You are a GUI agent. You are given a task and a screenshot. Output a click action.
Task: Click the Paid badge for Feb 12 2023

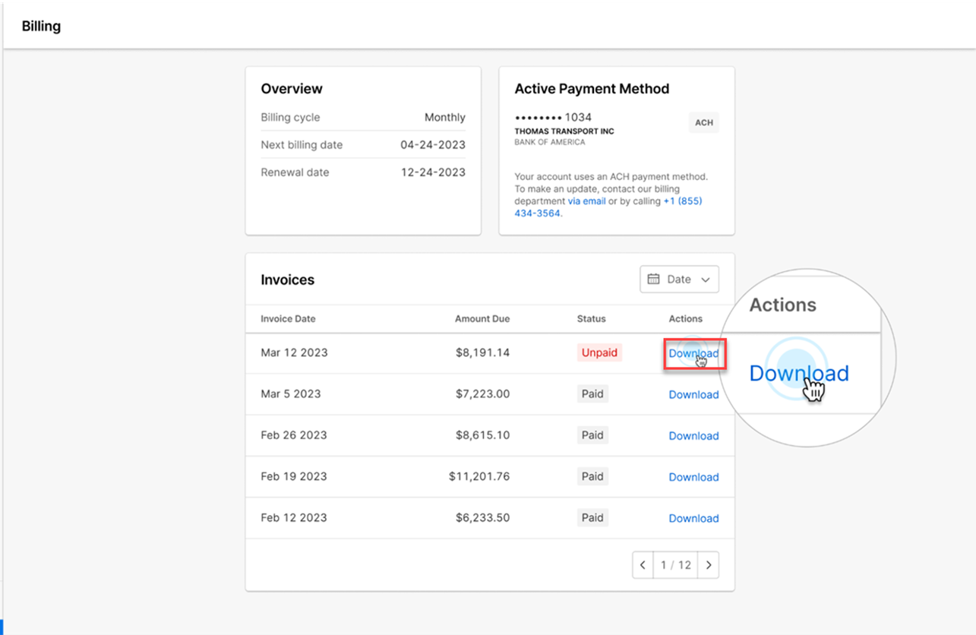[x=592, y=517]
